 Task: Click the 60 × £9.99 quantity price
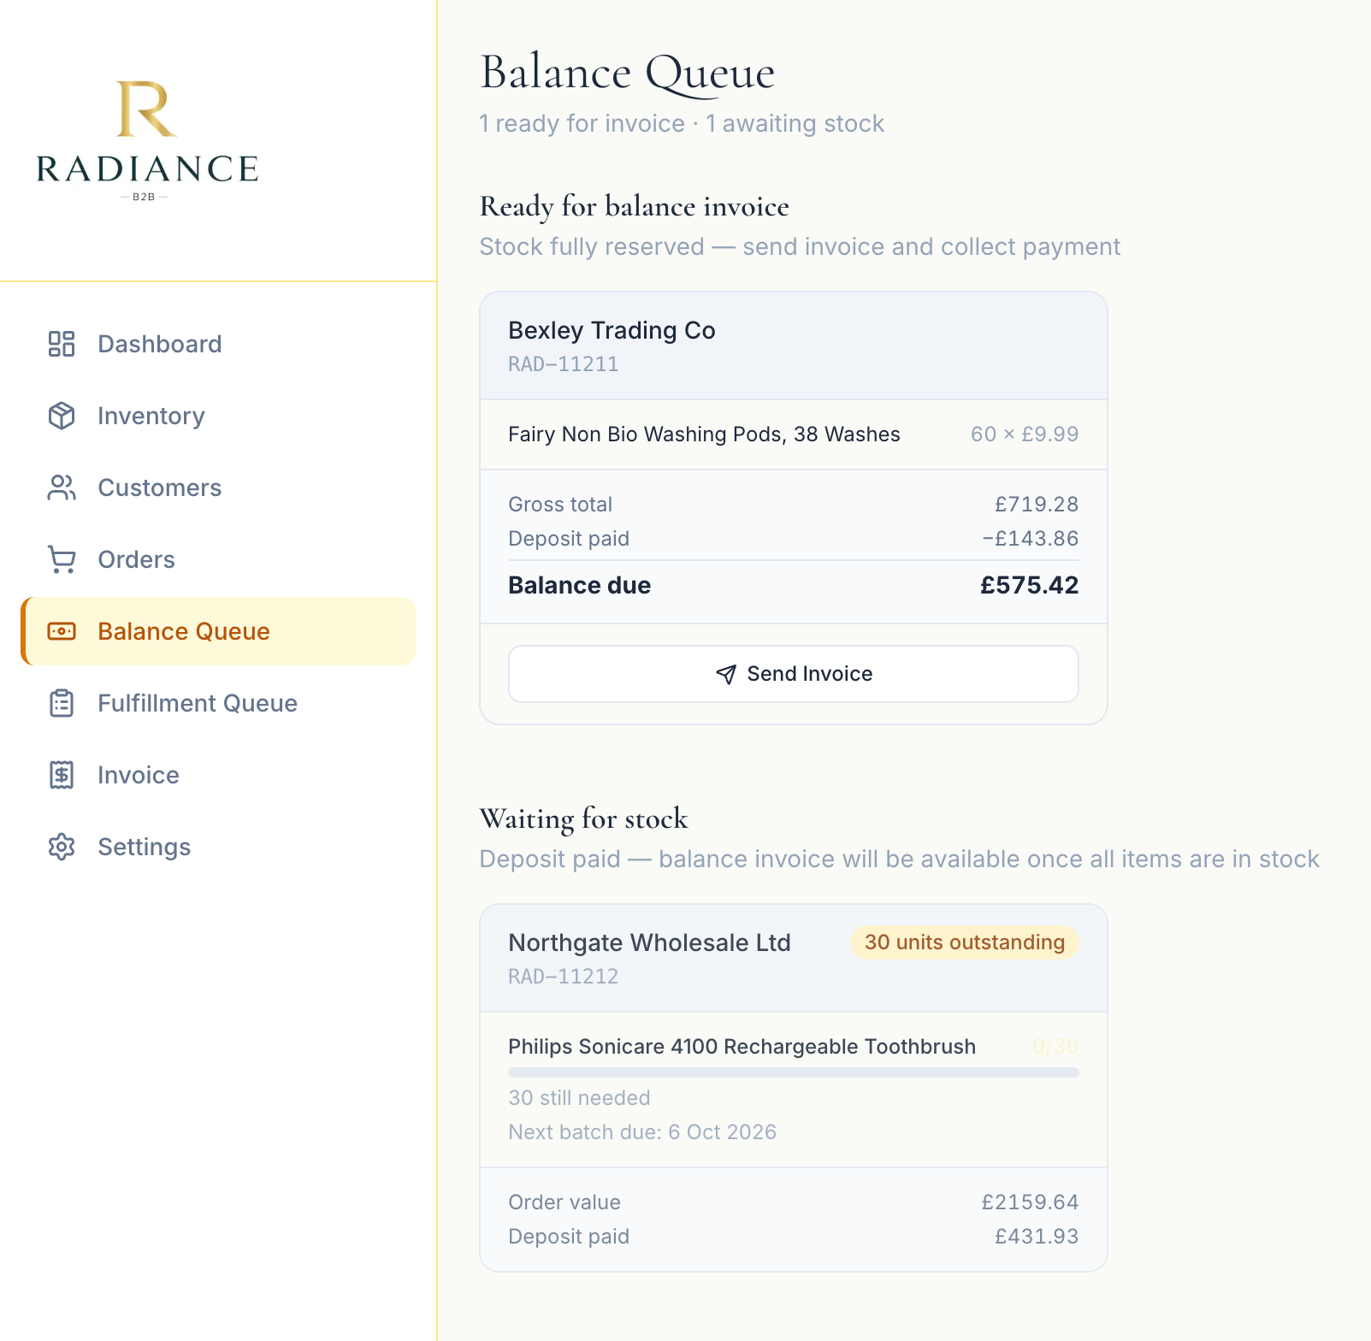tap(1025, 434)
